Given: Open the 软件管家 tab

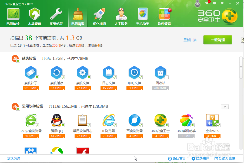Looking at the screenshot, I should (164, 16).
